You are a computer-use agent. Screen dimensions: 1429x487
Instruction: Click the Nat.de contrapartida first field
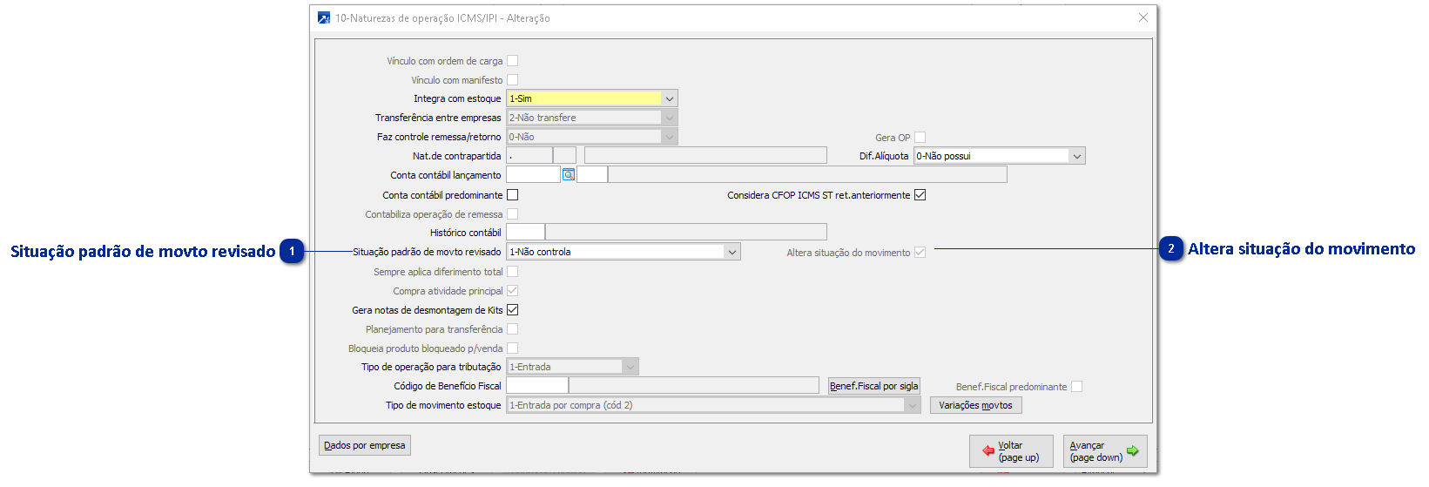(x=529, y=156)
